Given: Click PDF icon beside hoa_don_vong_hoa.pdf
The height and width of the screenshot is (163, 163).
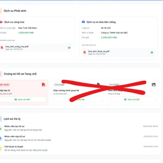Looking at the screenshot, I should pyautogui.click(x=2, y=48).
